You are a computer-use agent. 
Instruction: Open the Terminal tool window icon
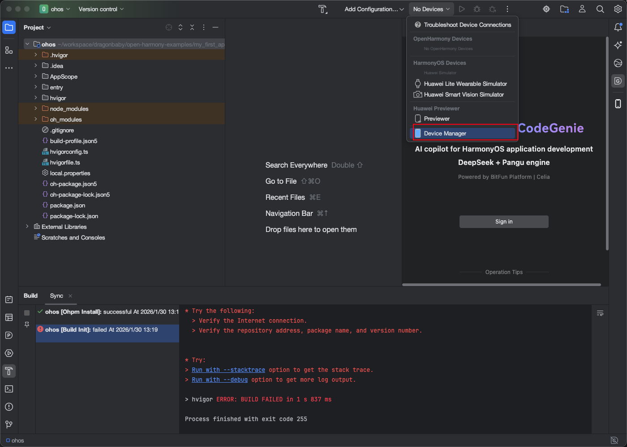(x=9, y=389)
